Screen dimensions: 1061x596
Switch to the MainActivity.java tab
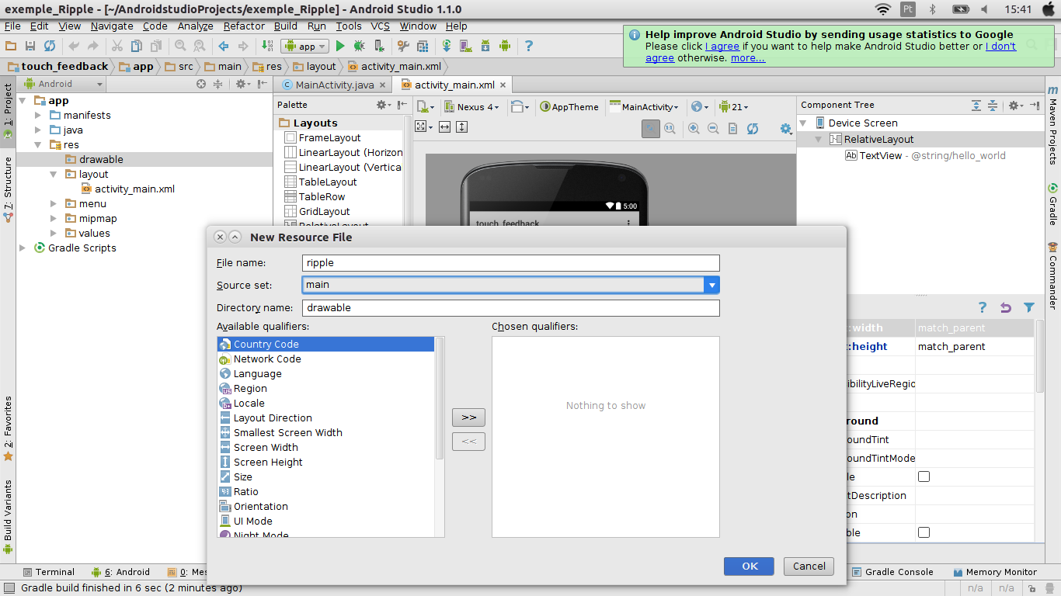[x=334, y=85]
